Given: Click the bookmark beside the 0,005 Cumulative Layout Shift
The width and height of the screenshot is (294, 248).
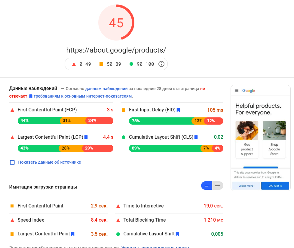Looking at the screenshot, I should [177, 234].
